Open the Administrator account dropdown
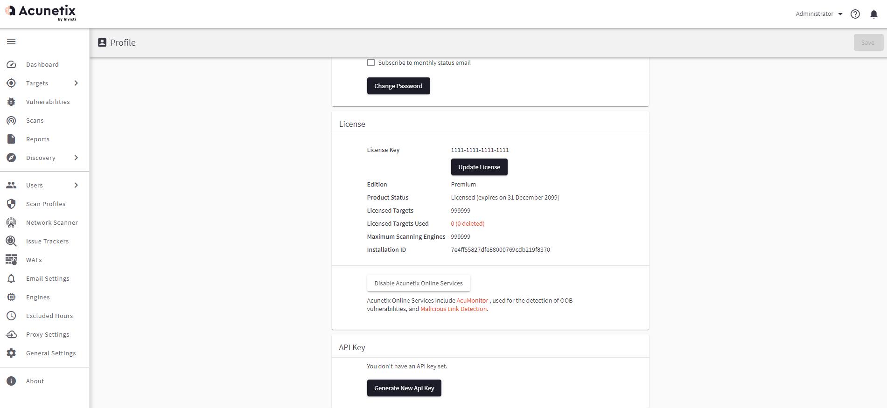887x408 pixels. (818, 14)
